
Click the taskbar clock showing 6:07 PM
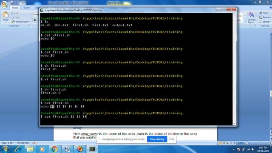click(x=263, y=149)
